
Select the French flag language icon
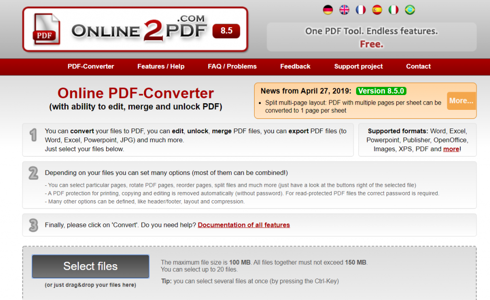point(361,10)
